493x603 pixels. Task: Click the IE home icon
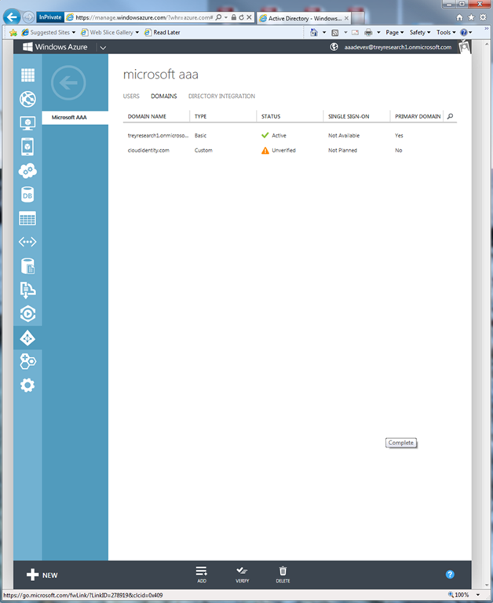pos(459,17)
